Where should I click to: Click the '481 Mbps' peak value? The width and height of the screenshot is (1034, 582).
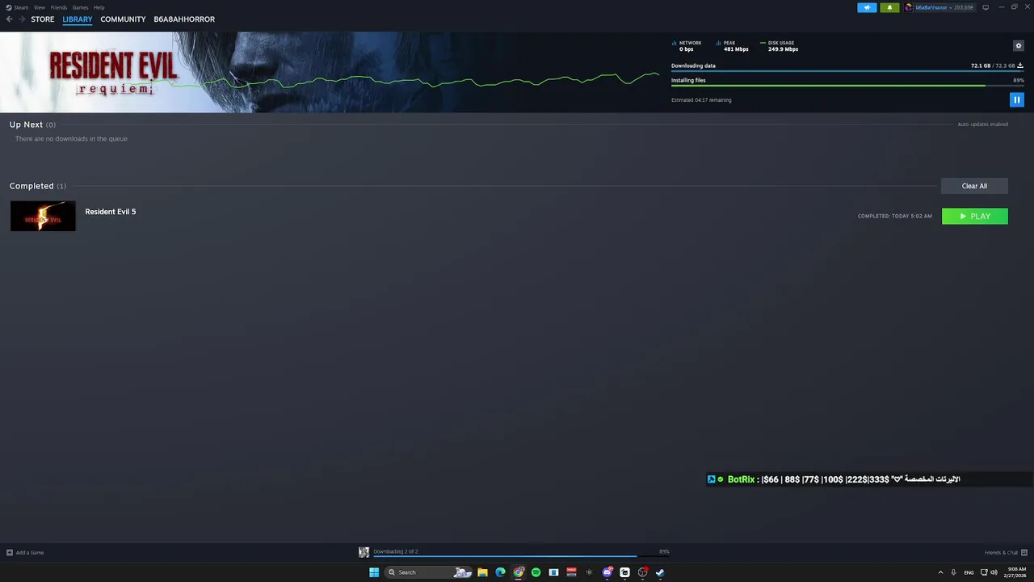point(736,49)
